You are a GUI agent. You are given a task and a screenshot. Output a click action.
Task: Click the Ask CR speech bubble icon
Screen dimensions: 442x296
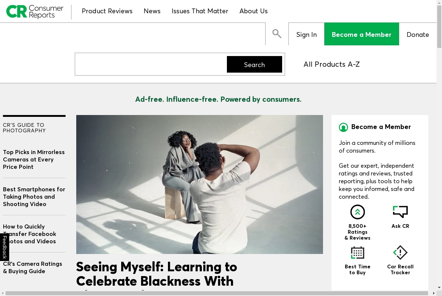(400, 212)
